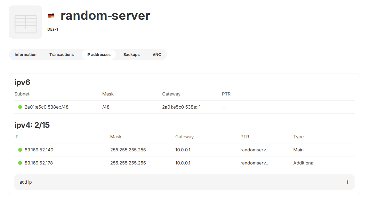This screenshot has width=369, height=198.
Task: Select the main IP 89.169.52.140
Action: (x=39, y=150)
